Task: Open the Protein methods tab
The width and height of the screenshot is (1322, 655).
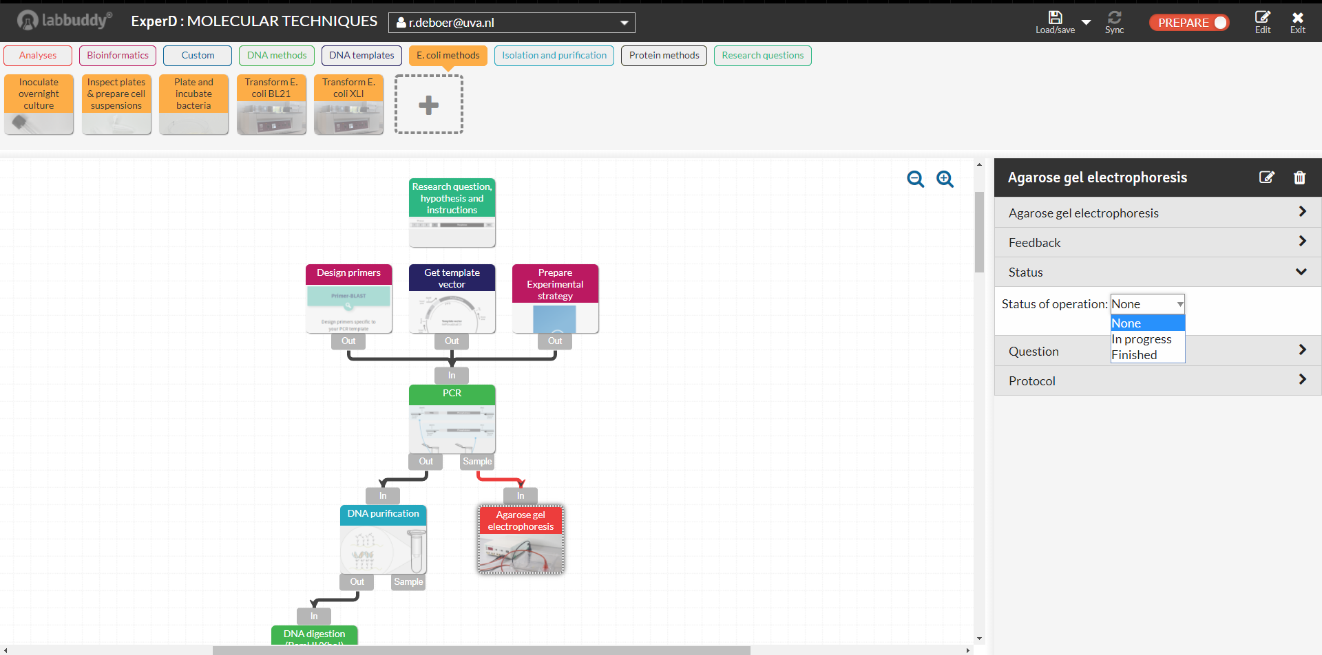Action: (664, 55)
